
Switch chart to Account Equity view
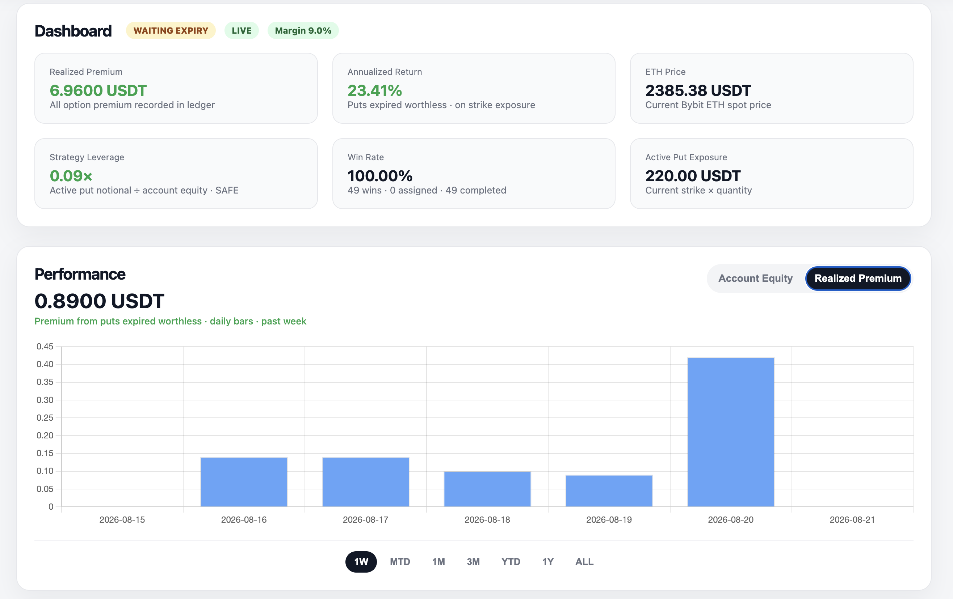coord(755,279)
